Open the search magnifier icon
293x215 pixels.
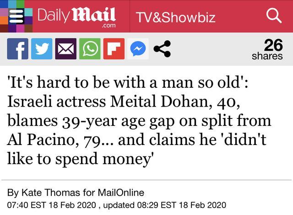click(x=273, y=16)
